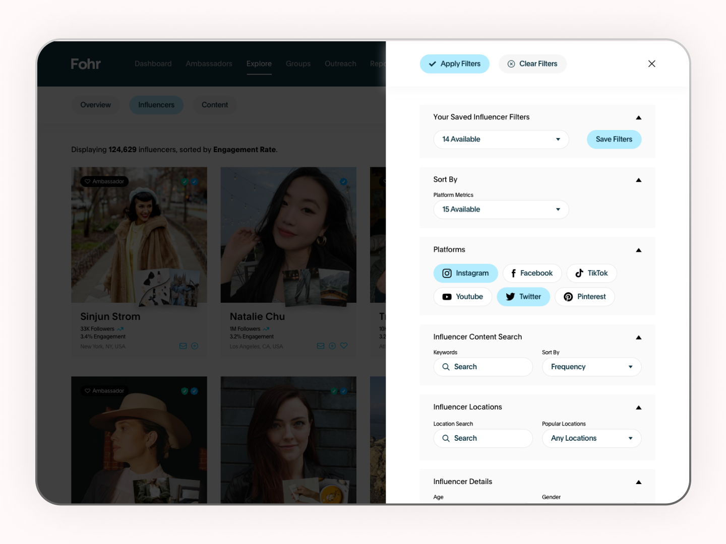726x544 pixels.
Task: Open the saved filters '14 Available' dropdown
Action: [501, 140]
